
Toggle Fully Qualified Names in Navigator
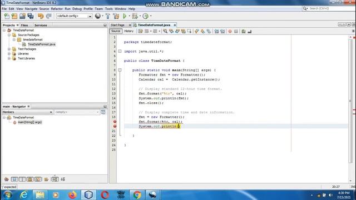point(46,179)
